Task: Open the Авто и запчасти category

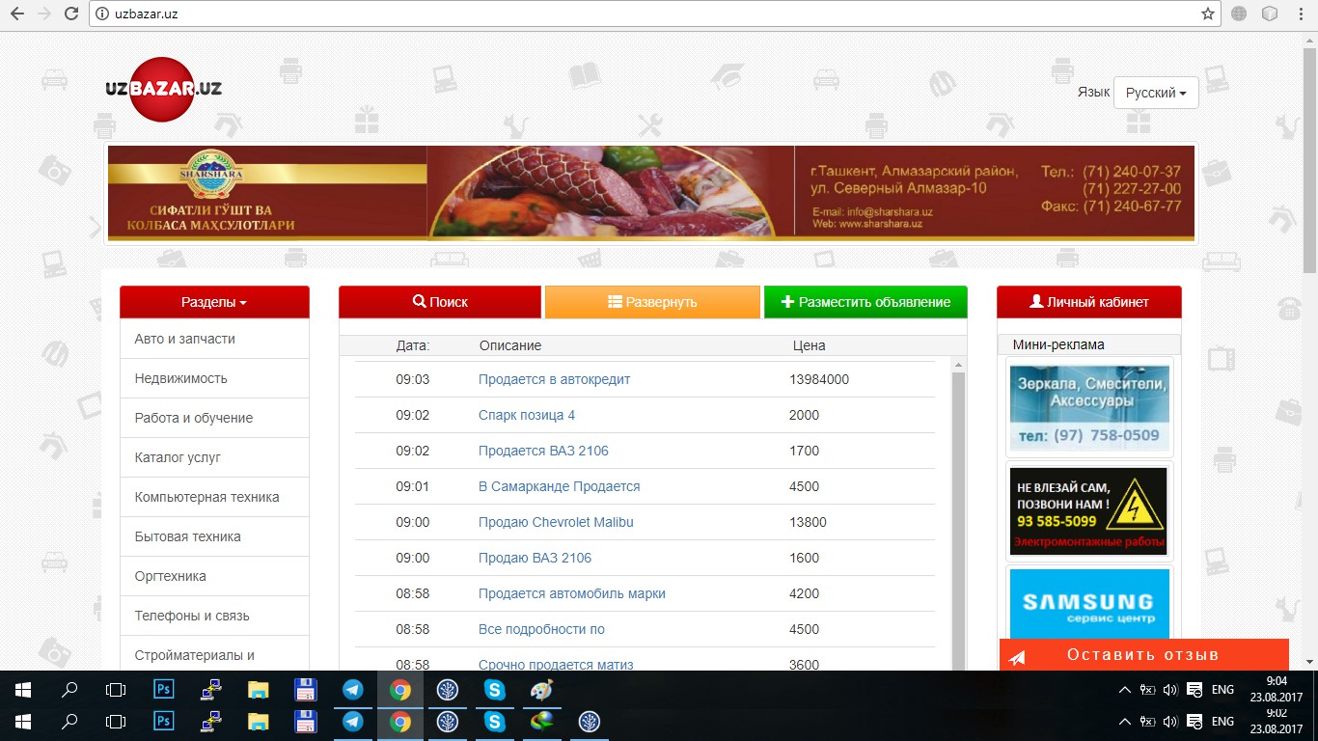Action: pyautogui.click(x=214, y=339)
